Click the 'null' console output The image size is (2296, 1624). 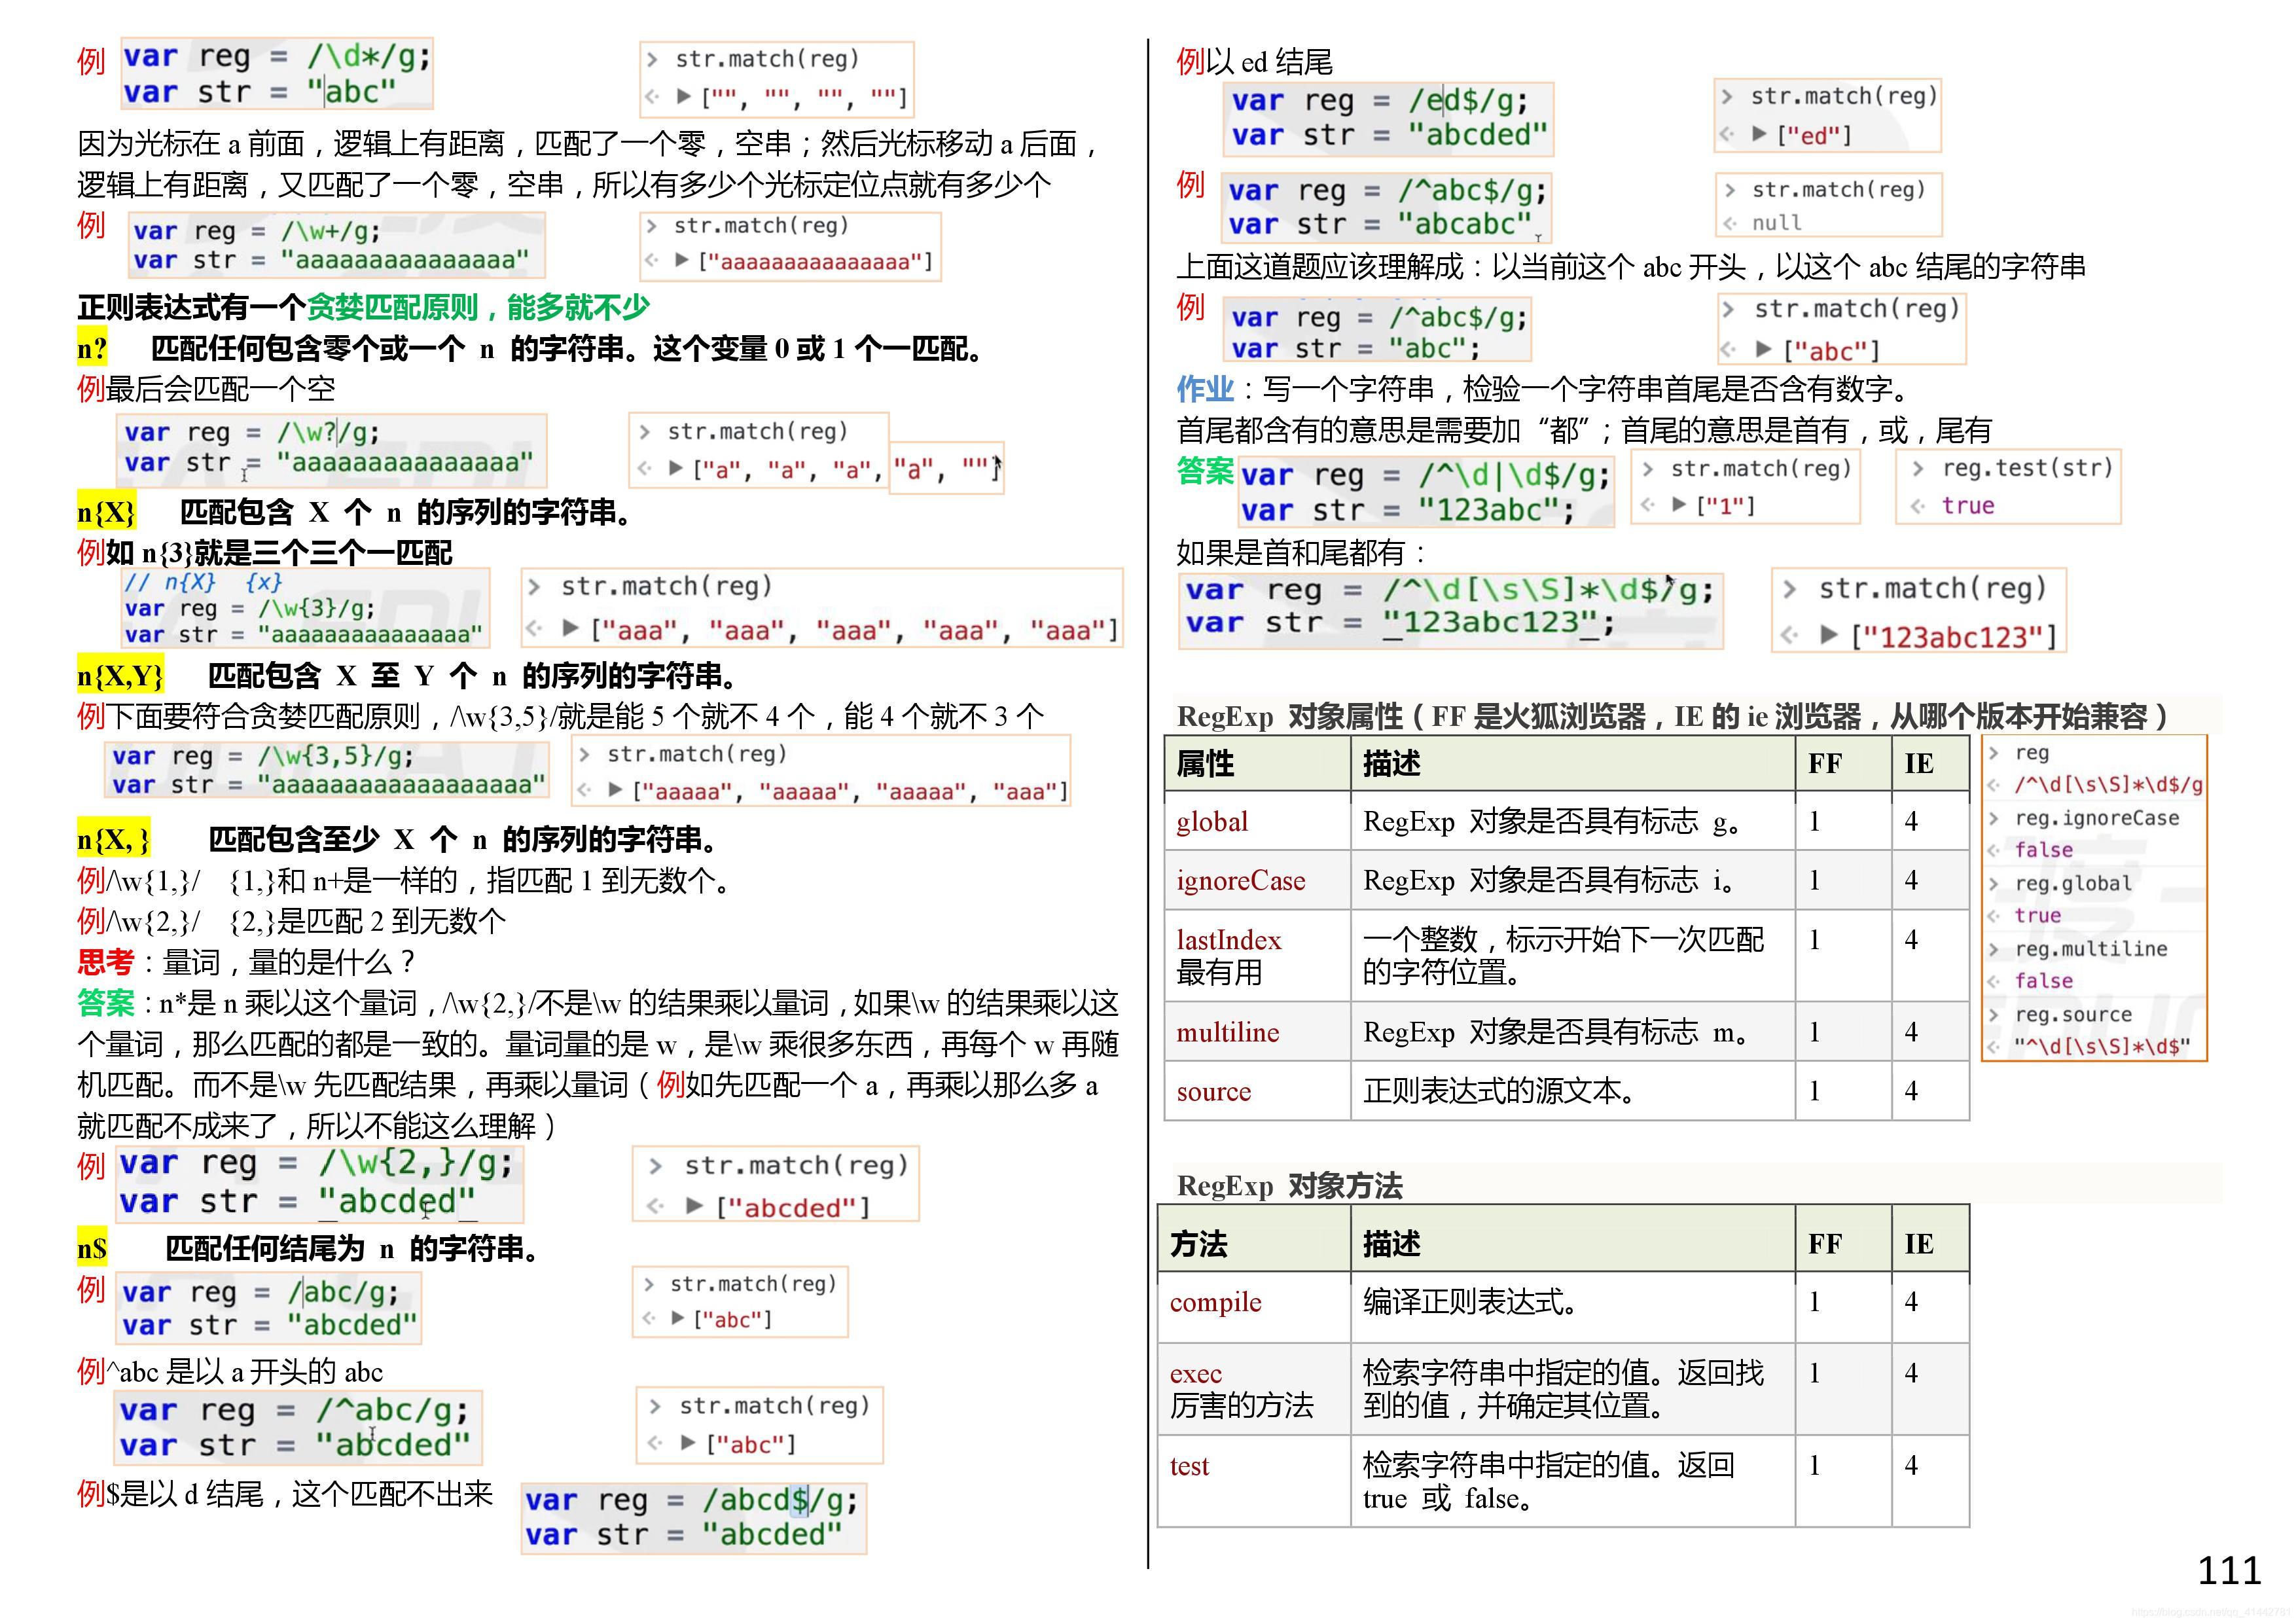tap(1776, 222)
